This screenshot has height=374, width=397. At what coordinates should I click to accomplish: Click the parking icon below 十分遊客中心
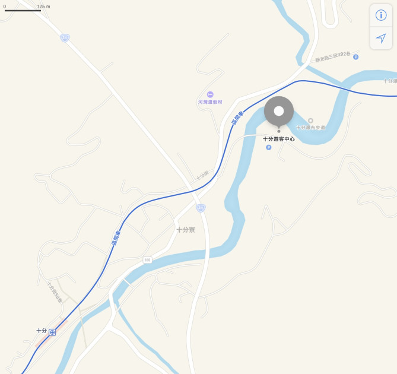pyautogui.click(x=269, y=147)
